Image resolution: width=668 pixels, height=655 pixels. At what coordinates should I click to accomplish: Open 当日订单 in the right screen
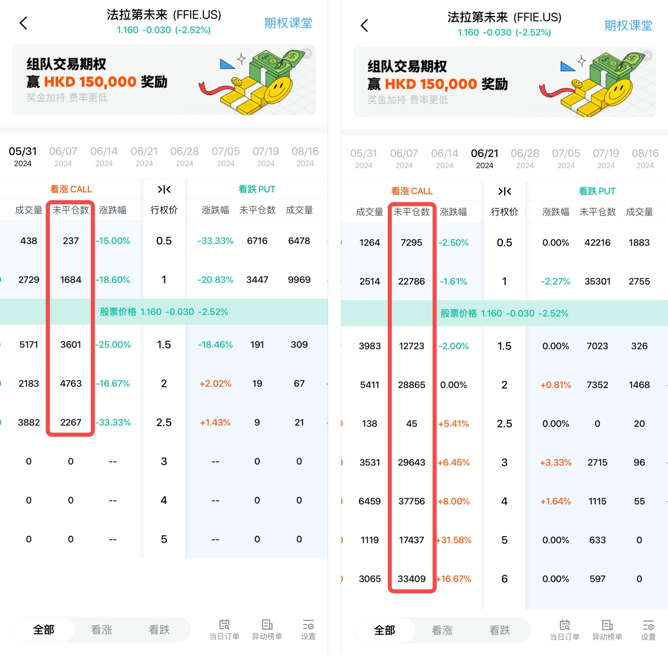pos(565,630)
